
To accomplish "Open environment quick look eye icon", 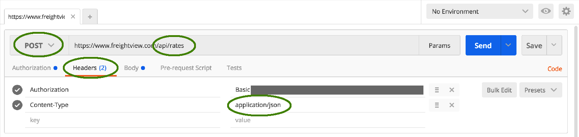I will coord(546,11).
